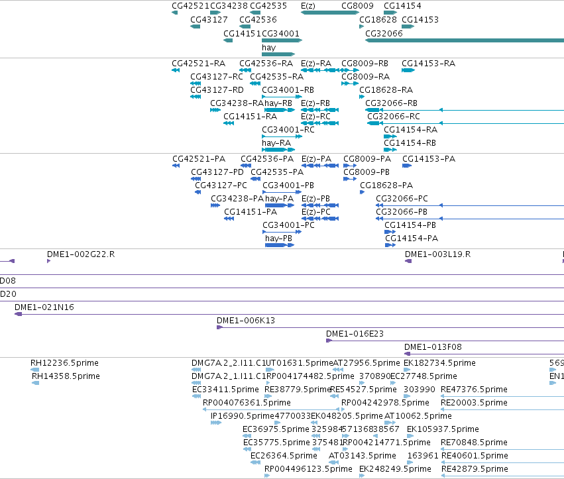Select the DME1-016E23 BAC clone
This screenshot has width=564, height=479.
(x=355, y=334)
